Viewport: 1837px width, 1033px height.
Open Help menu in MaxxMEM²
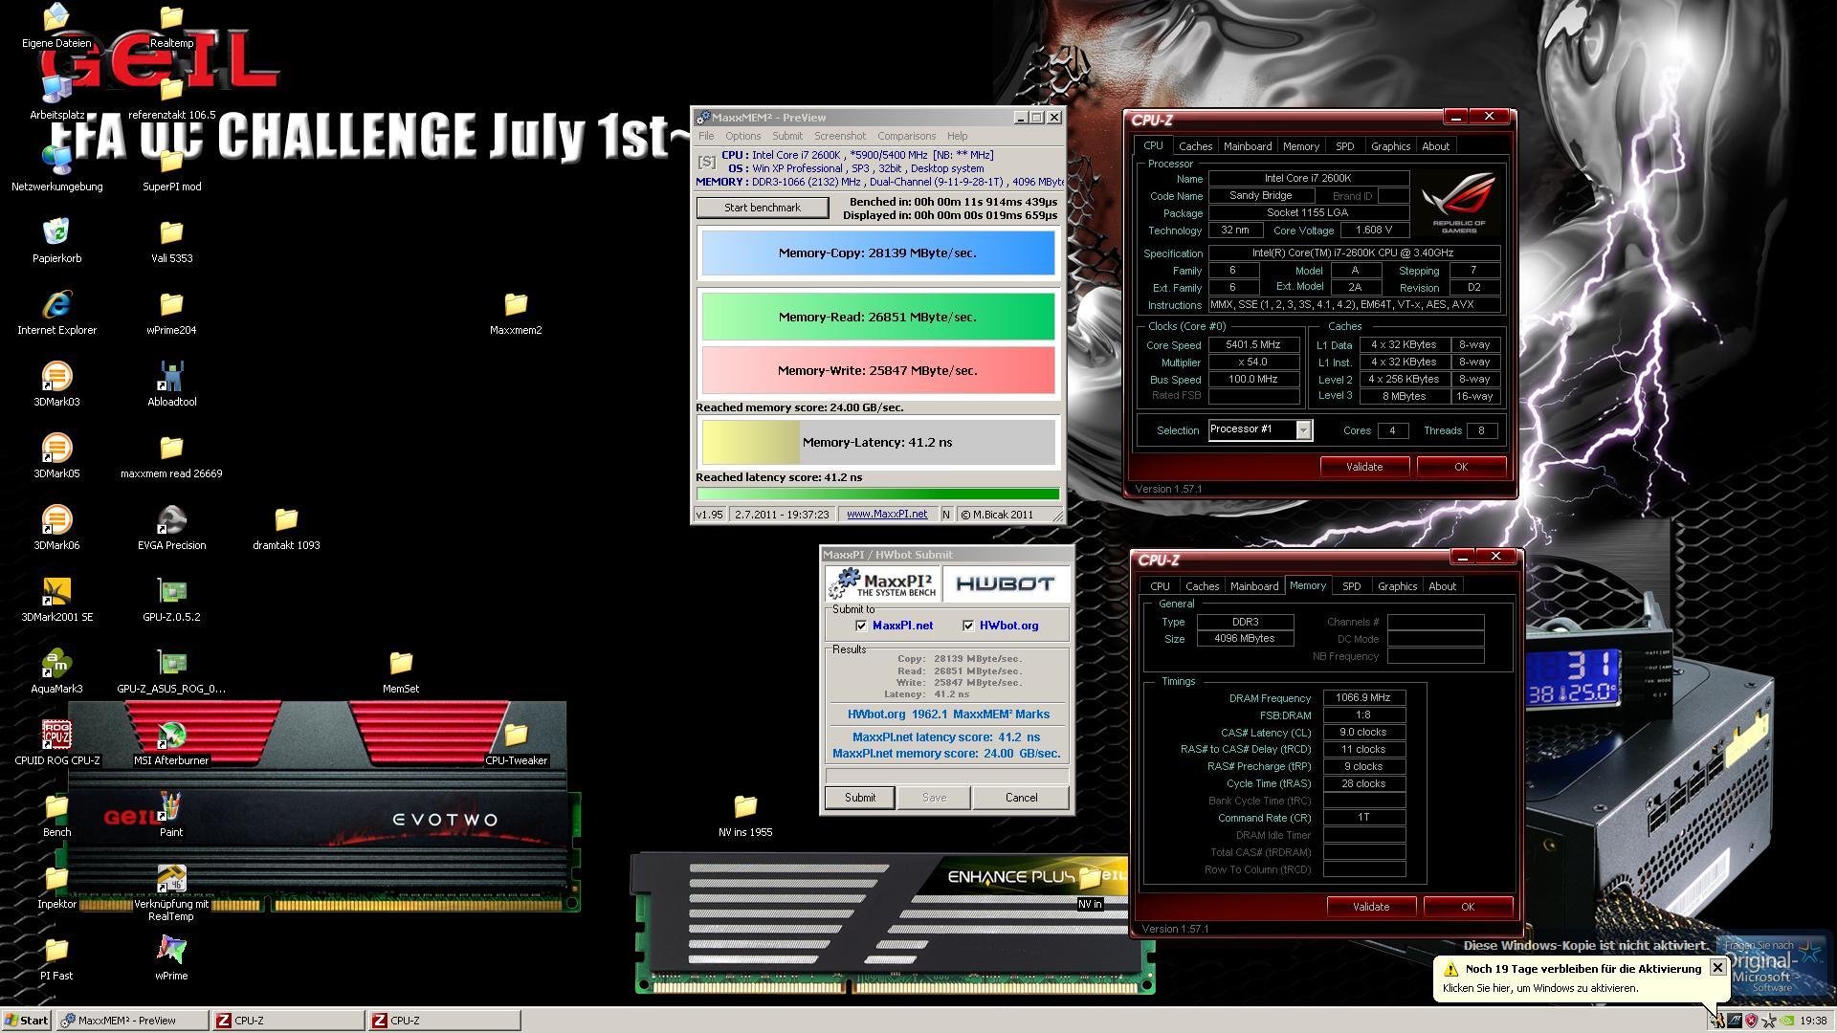coord(957,136)
